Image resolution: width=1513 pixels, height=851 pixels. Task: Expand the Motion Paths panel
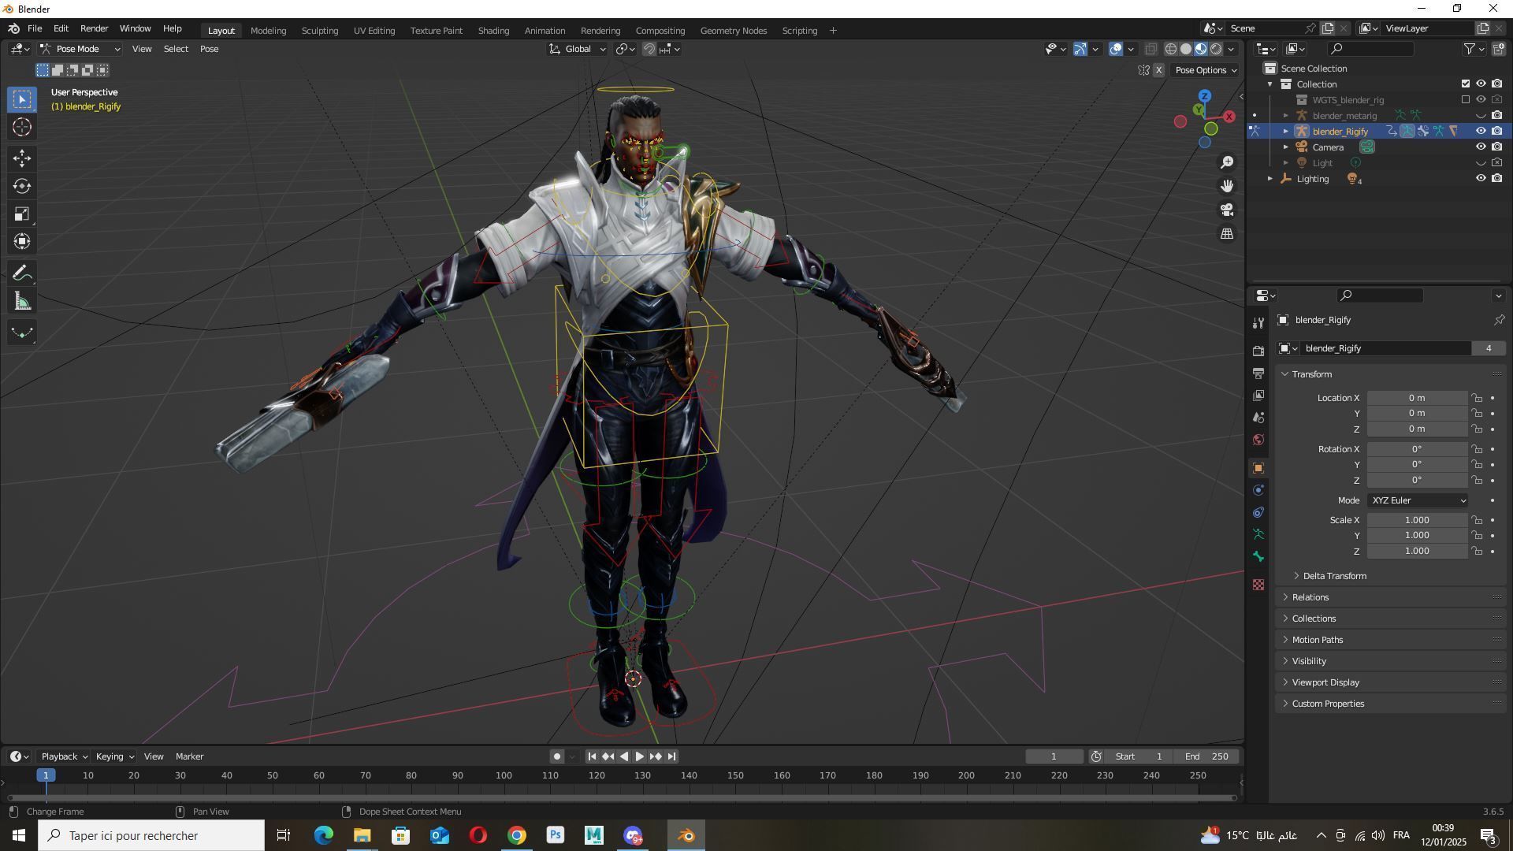(x=1317, y=640)
